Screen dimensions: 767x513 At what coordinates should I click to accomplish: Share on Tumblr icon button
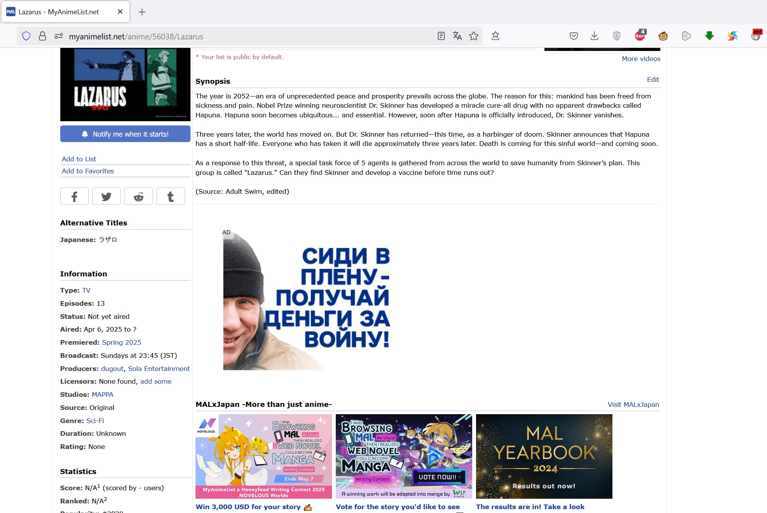[170, 196]
